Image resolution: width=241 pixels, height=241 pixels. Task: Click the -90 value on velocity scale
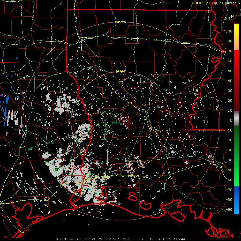(x=229, y=210)
